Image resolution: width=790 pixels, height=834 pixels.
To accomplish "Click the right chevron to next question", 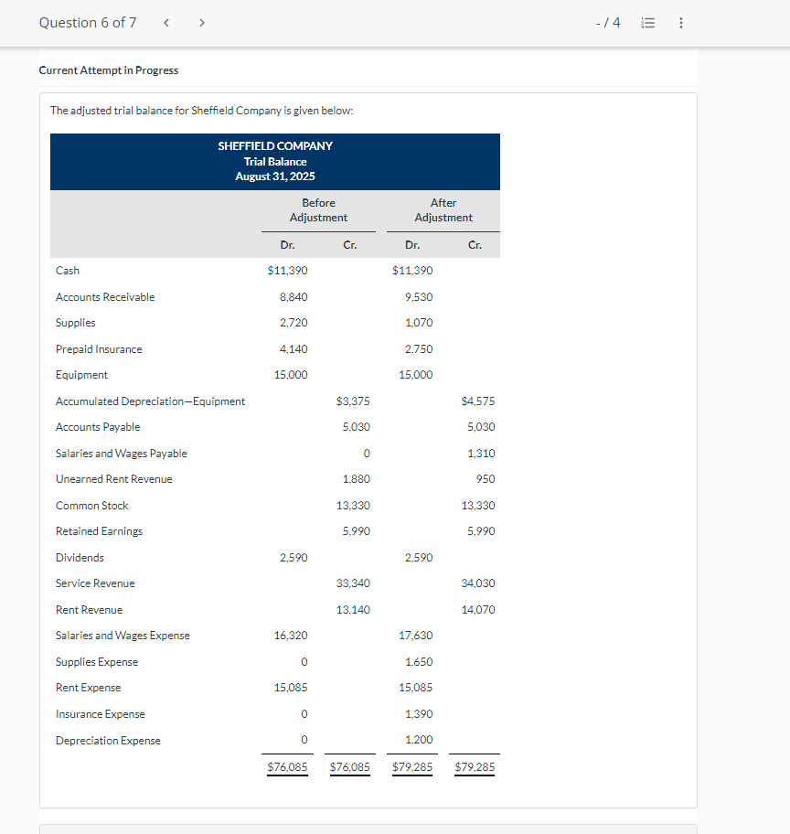I will click(x=201, y=23).
